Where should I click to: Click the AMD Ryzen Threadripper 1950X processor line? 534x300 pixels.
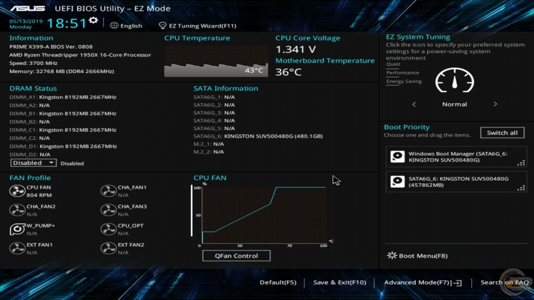[x=80, y=55]
